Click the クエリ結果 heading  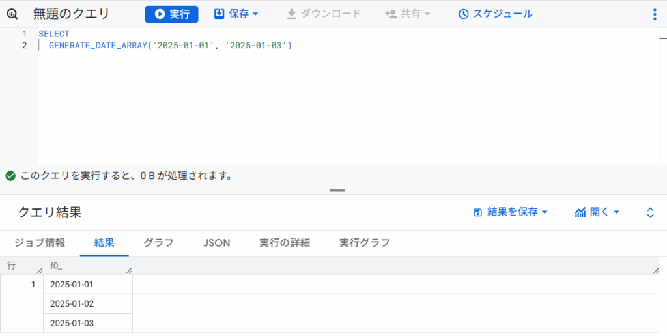(x=50, y=212)
